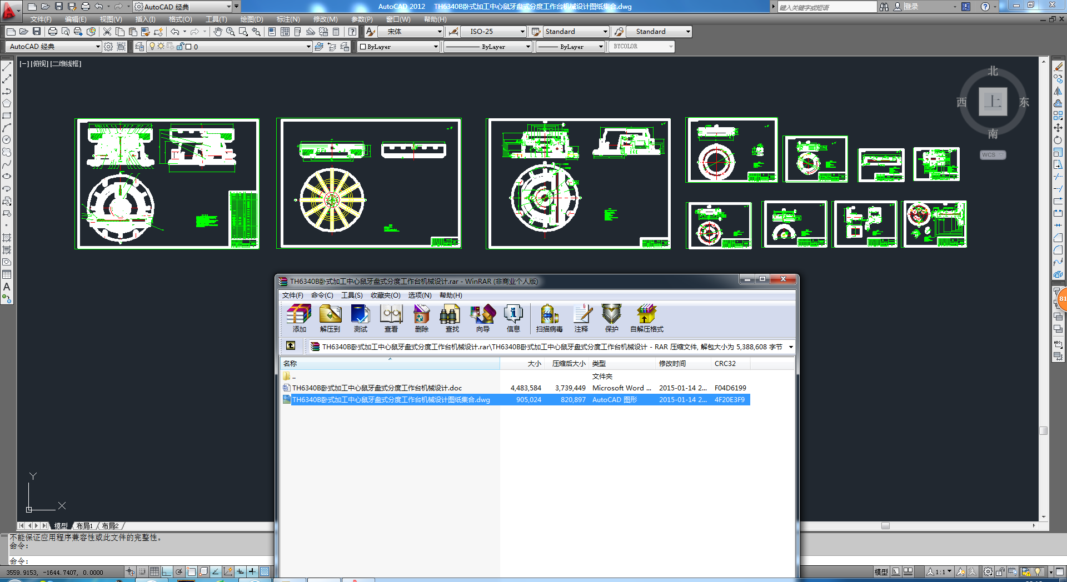The image size is (1067, 582).
Task: Select the Line draw tool in left toolbar
Action: [7, 67]
